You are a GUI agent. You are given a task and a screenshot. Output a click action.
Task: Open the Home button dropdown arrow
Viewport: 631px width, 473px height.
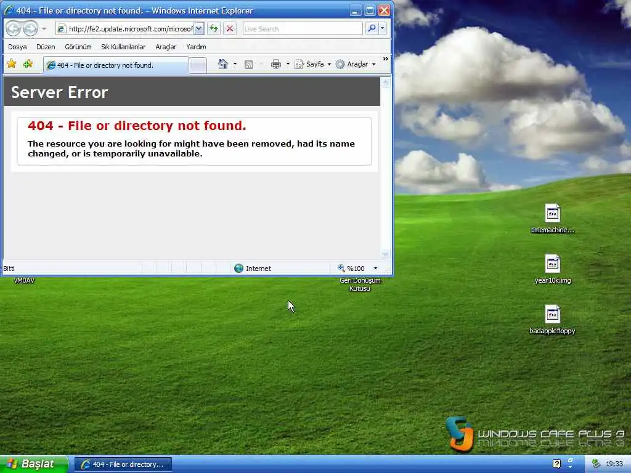coord(235,64)
